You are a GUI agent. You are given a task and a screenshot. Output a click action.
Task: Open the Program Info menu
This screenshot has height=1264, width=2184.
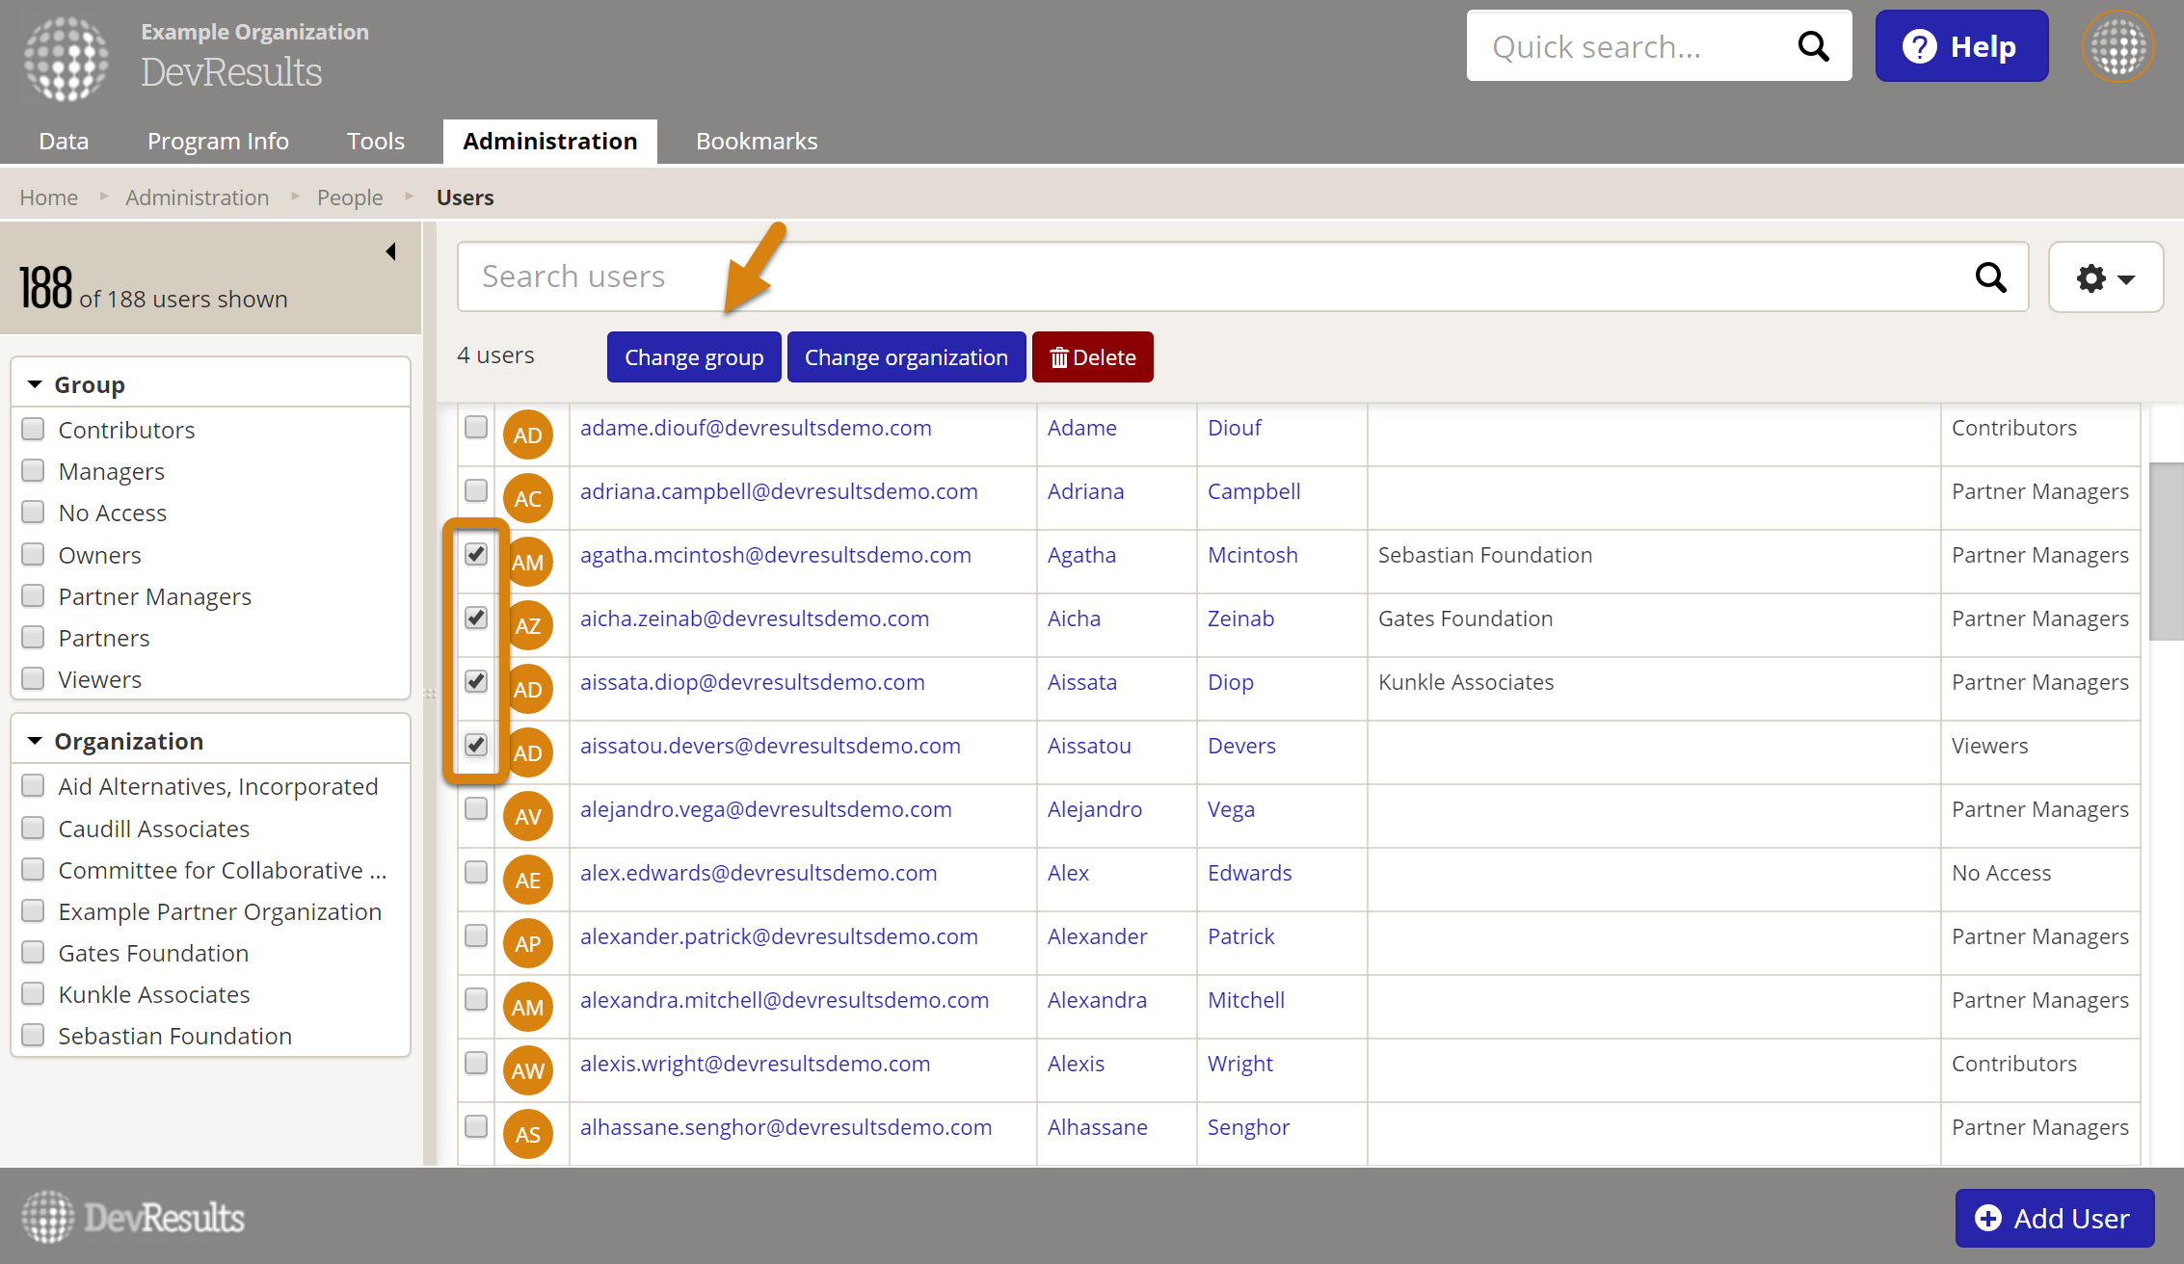tap(218, 141)
